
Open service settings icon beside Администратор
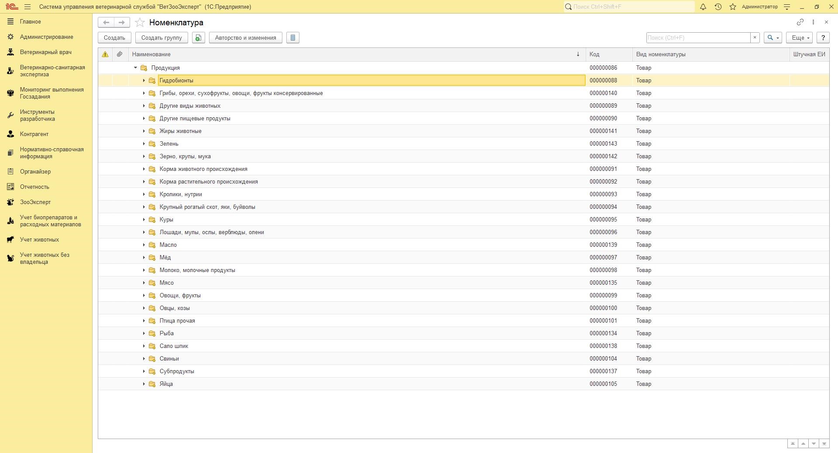(787, 7)
